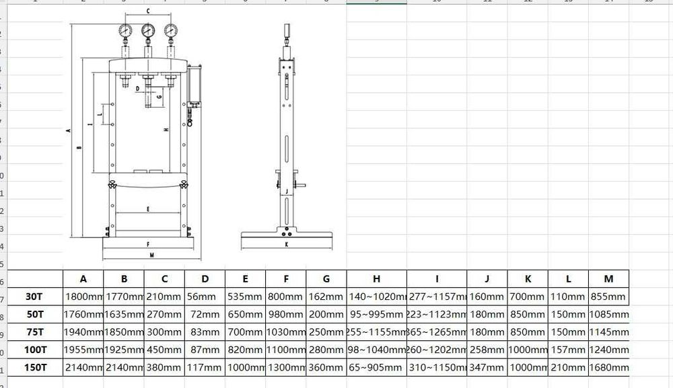Select table header cell 'K'

[x=528, y=278]
